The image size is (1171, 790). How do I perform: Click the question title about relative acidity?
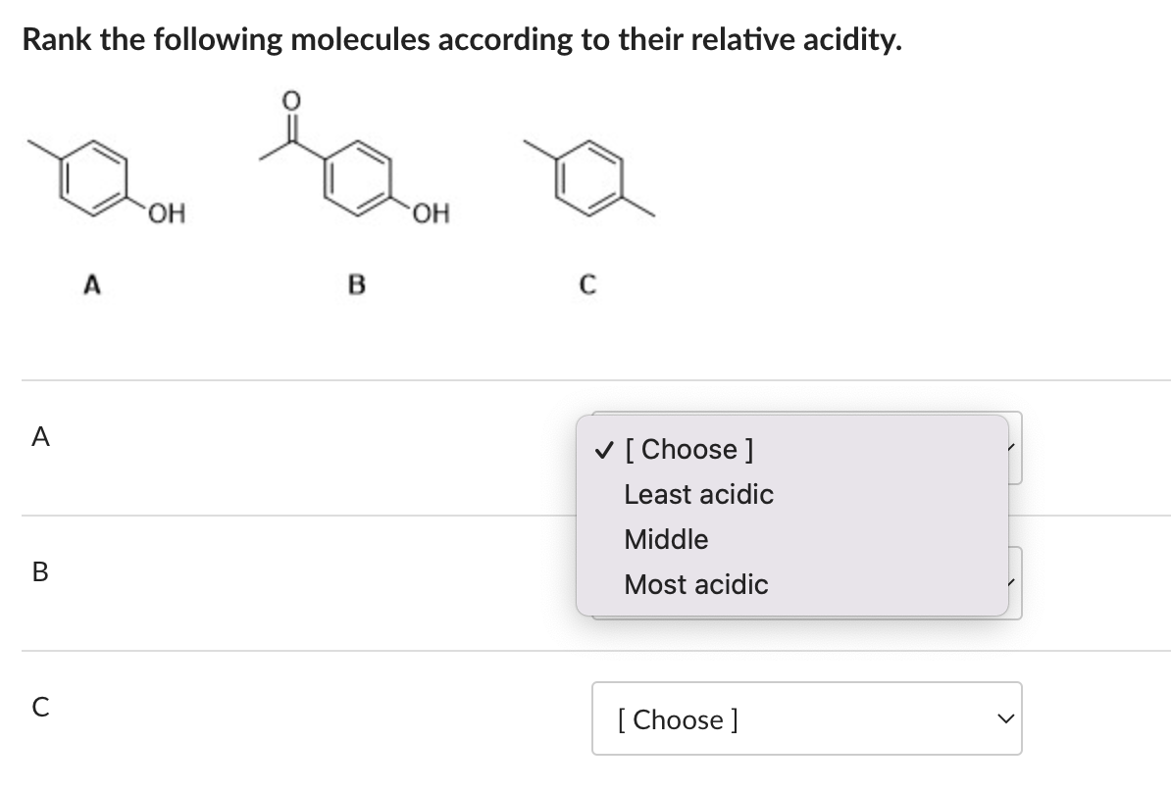[x=461, y=40]
